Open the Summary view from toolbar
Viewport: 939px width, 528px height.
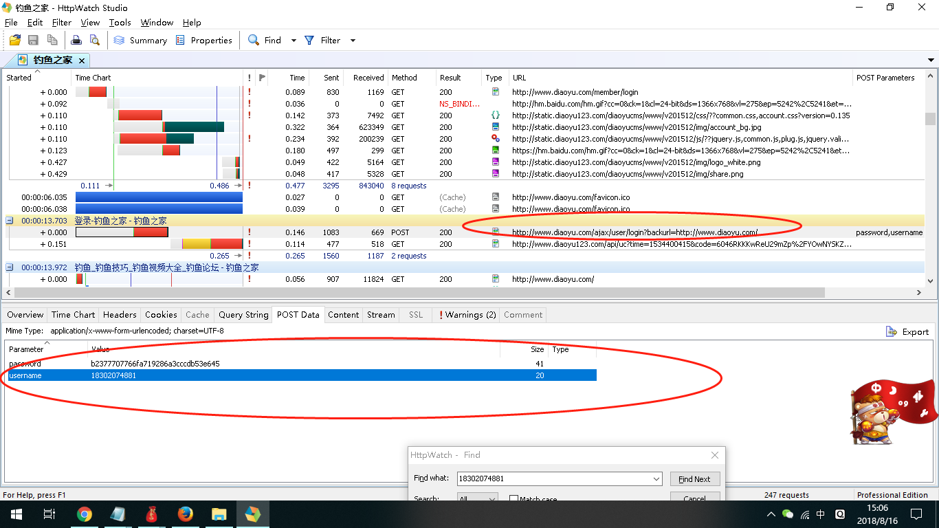(140, 41)
